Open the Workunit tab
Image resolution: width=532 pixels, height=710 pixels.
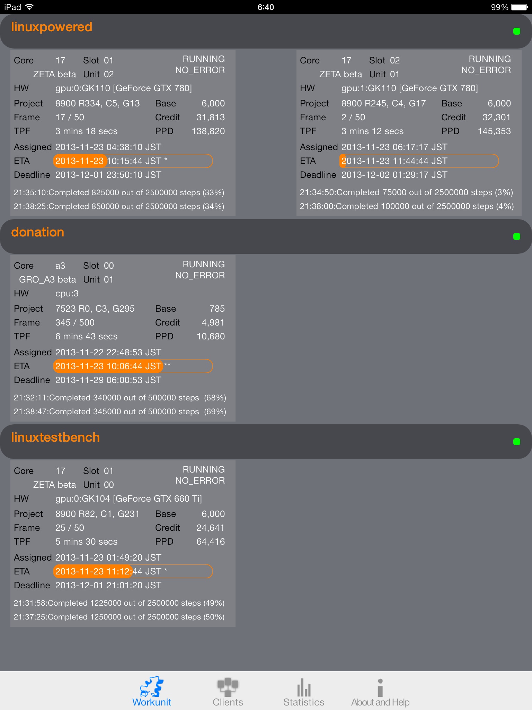pyautogui.click(x=152, y=691)
